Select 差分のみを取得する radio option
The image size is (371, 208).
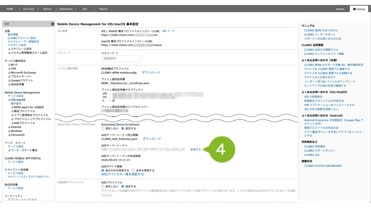(x=103, y=170)
